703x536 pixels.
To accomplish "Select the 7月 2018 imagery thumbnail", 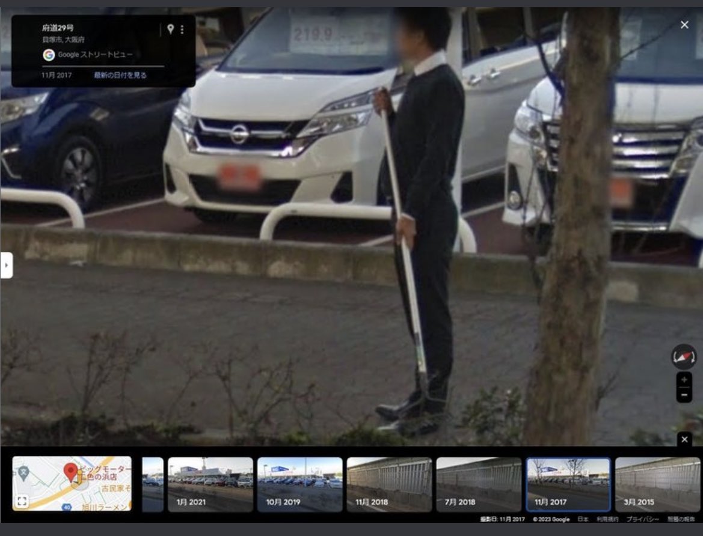I will click(479, 484).
